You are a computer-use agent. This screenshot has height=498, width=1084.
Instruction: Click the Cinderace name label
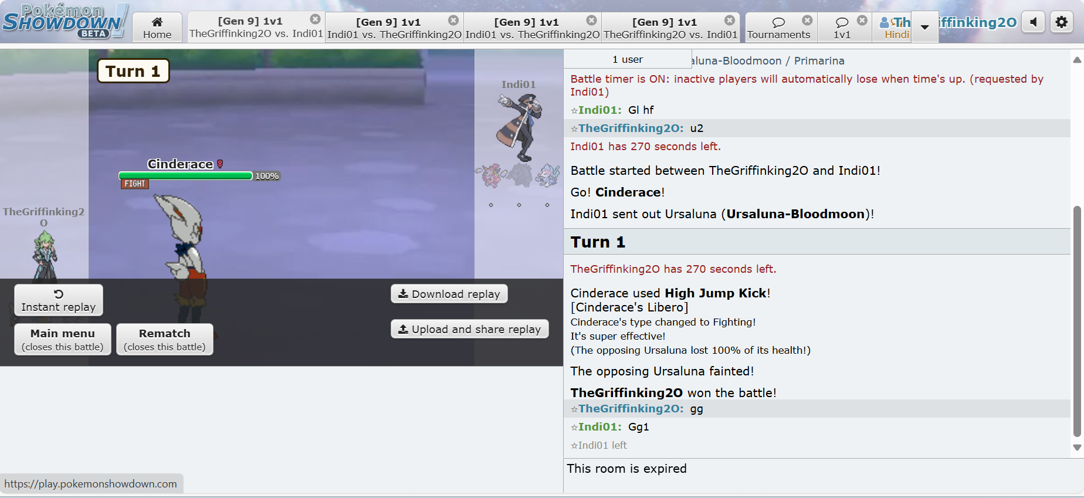[180, 164]
